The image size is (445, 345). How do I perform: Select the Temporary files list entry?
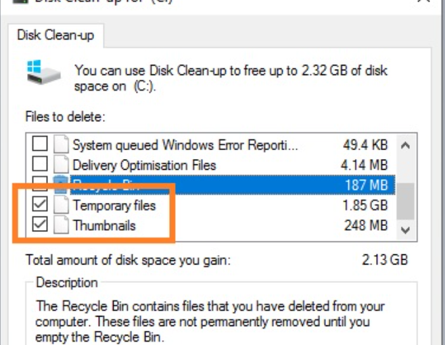coord(114,205)
